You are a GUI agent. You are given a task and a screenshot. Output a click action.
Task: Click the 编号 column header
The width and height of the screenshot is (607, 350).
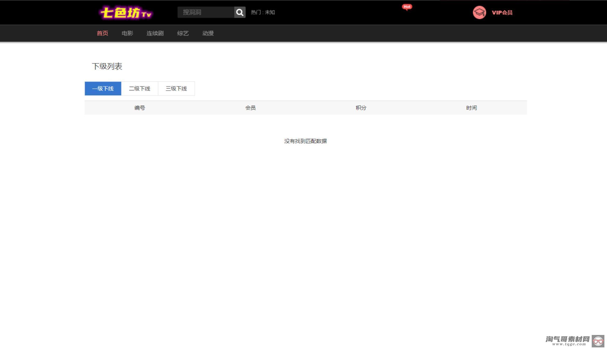140,108
